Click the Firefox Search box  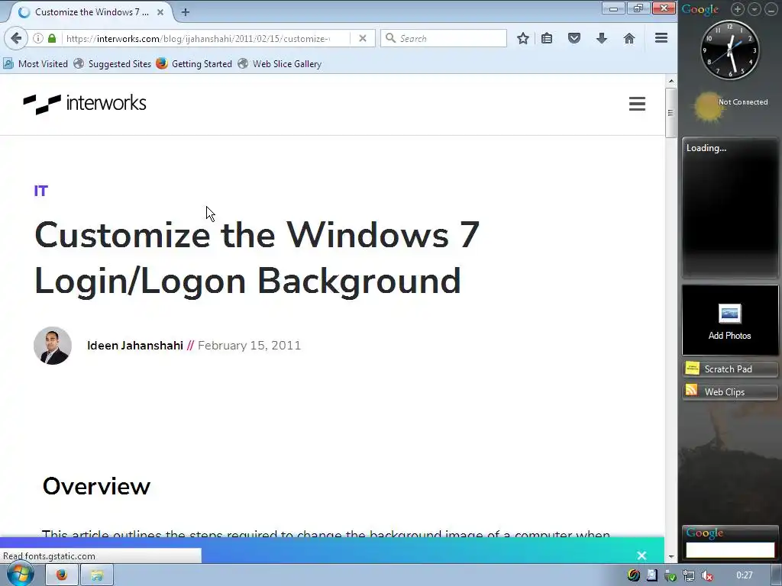pos(444,38)
